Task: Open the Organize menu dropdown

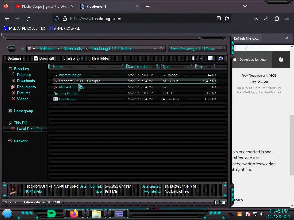Action: [x=16, y=58]
